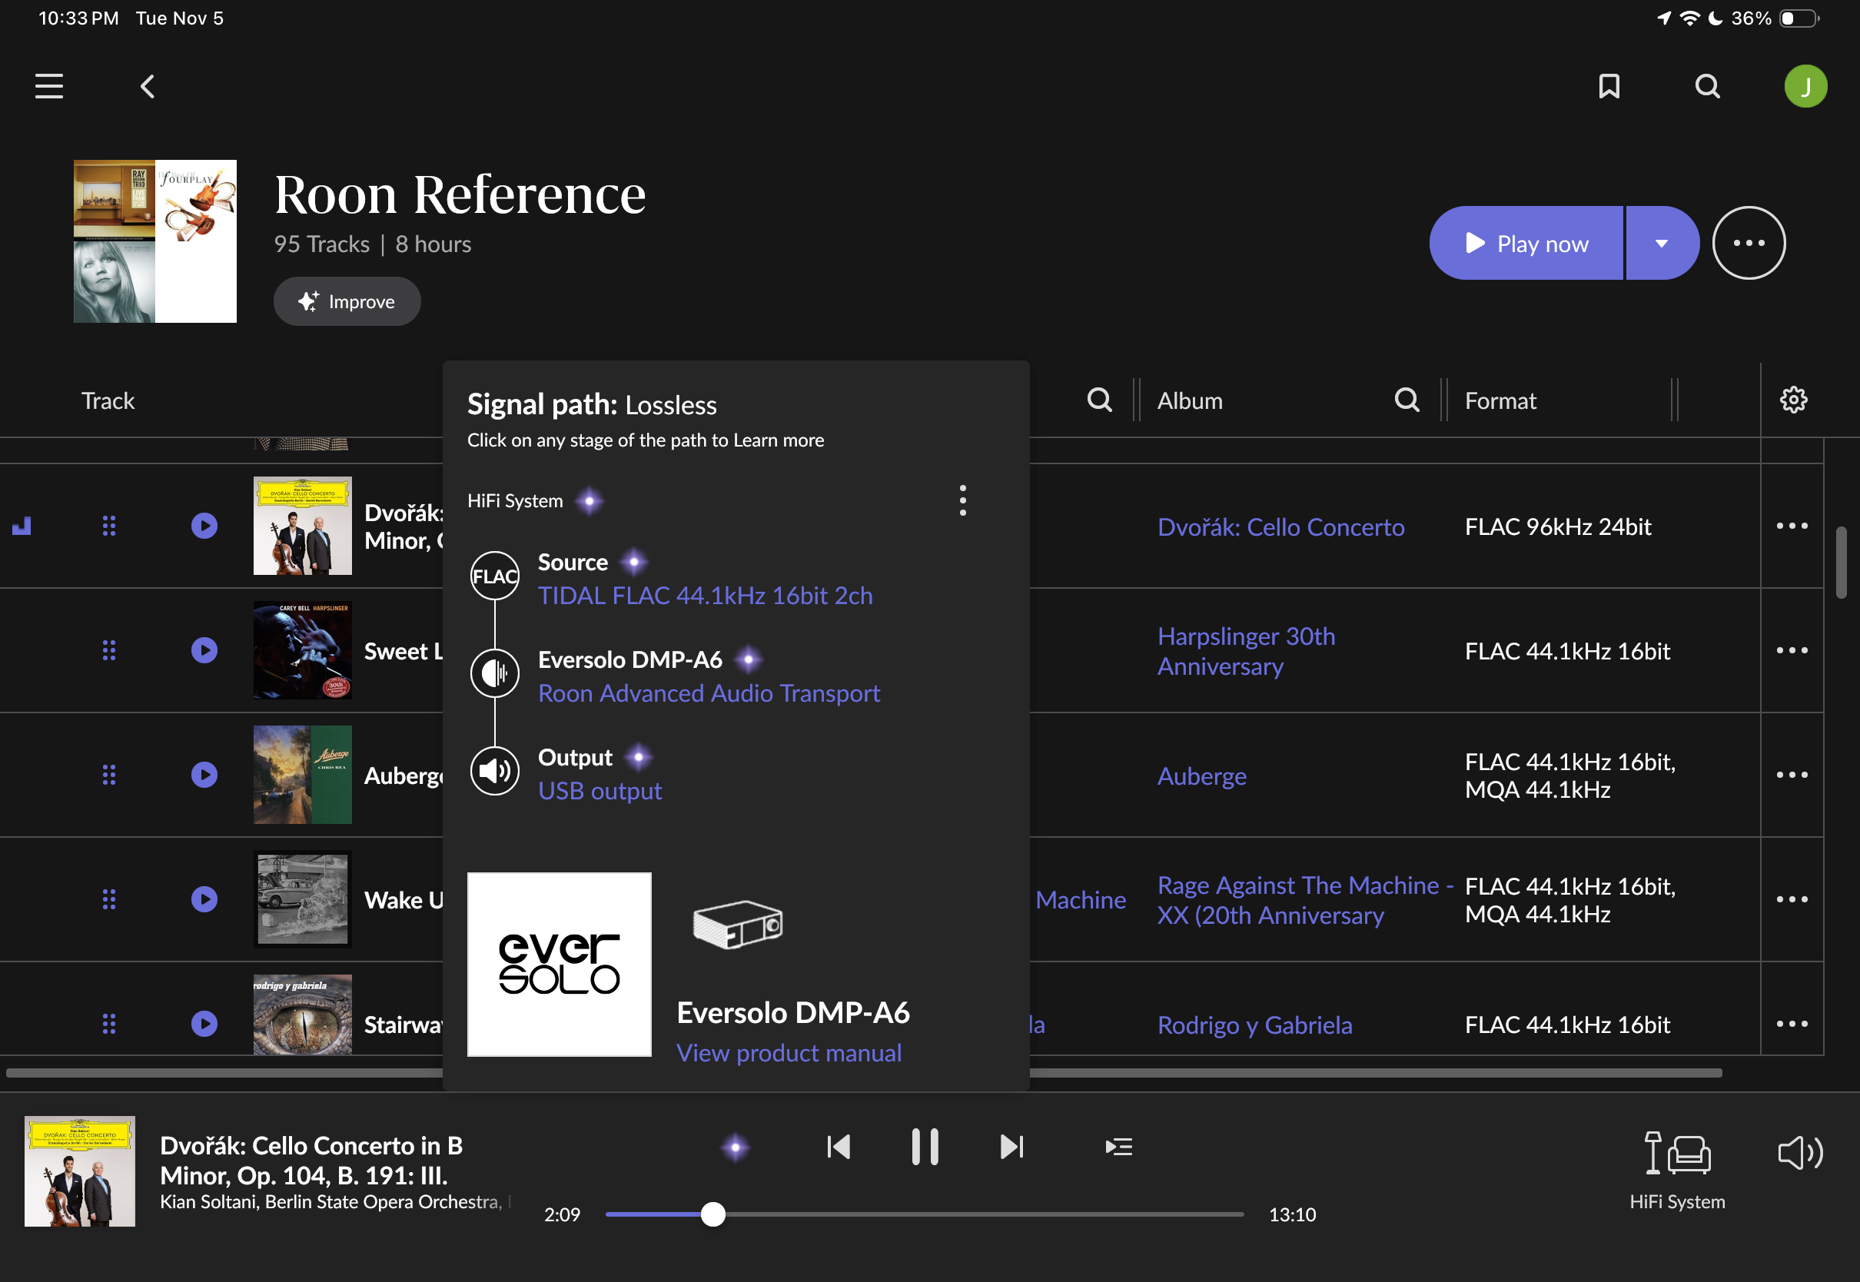Click the Eversolo logo thumbnail

(560, 964)
